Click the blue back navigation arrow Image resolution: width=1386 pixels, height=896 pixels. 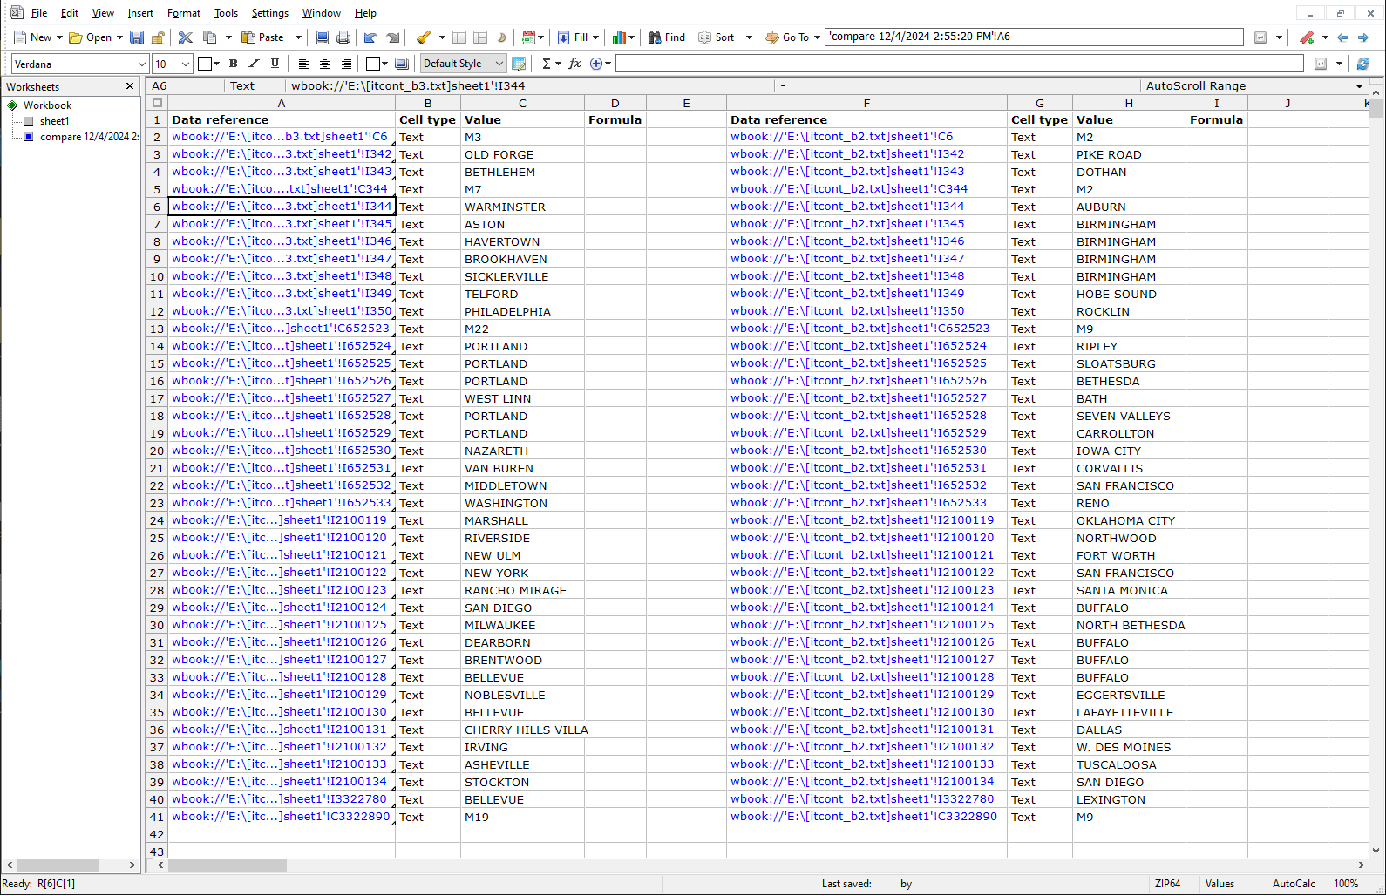[1342, 37]
